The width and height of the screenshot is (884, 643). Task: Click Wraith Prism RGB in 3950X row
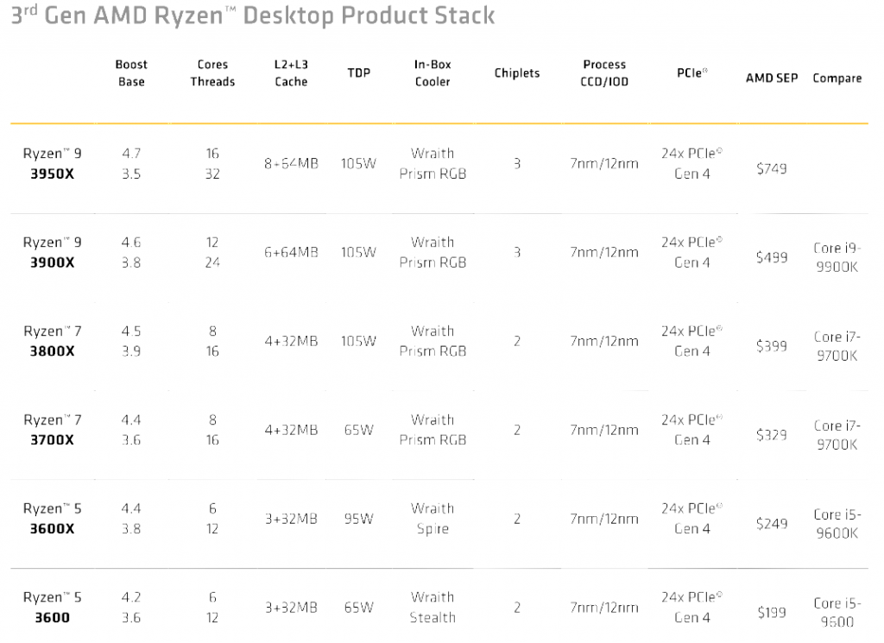(x=433, y=163)
